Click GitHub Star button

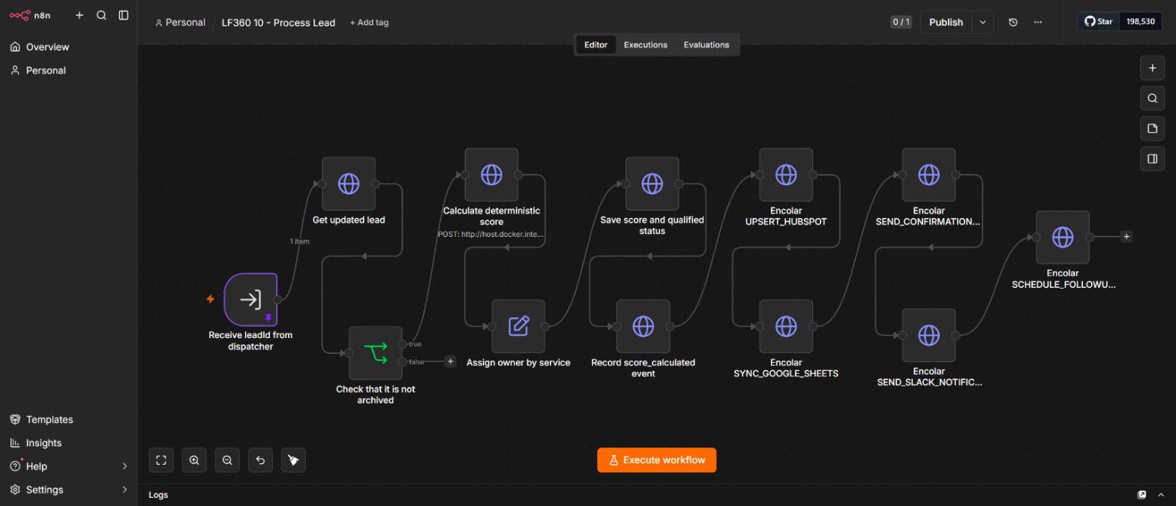[1099, 22]
